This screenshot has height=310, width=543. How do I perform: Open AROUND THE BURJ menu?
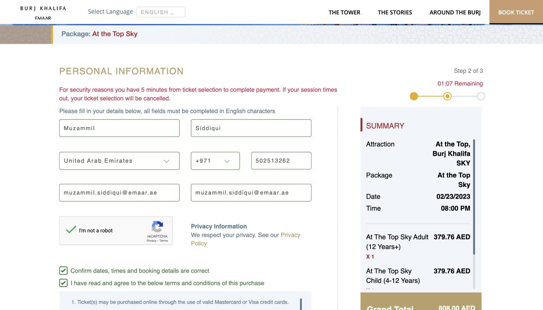(x=455, y=12)
